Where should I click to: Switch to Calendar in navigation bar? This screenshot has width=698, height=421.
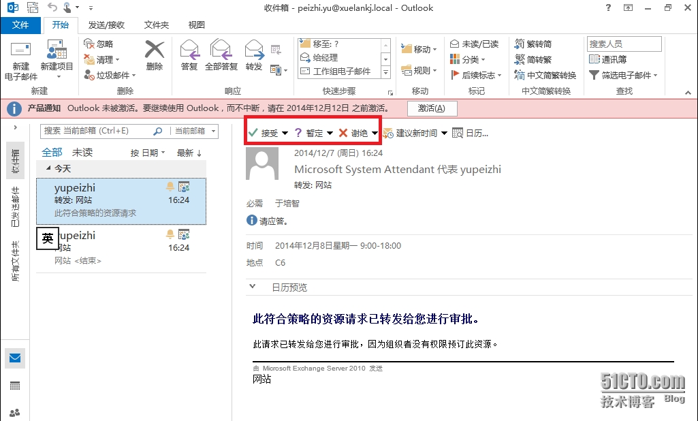15,386
